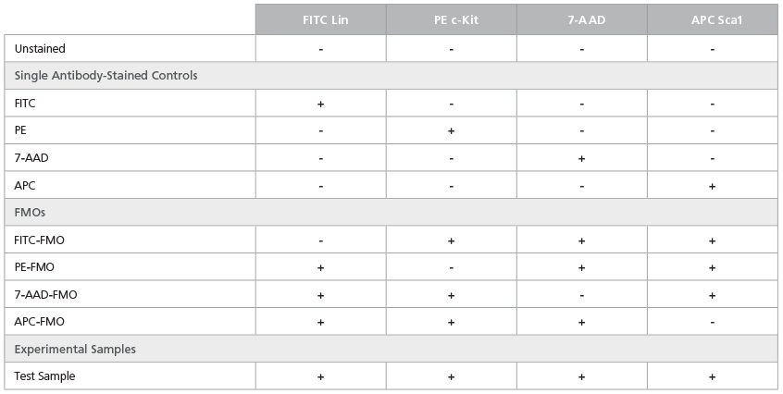This screenshot has height=394, width=783.
Task: Click minus in FITC-FMO row under FITC Lin
Action: (x=320, y=240)
